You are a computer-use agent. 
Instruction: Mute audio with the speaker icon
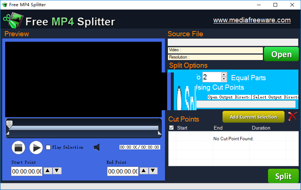[97, 148]
